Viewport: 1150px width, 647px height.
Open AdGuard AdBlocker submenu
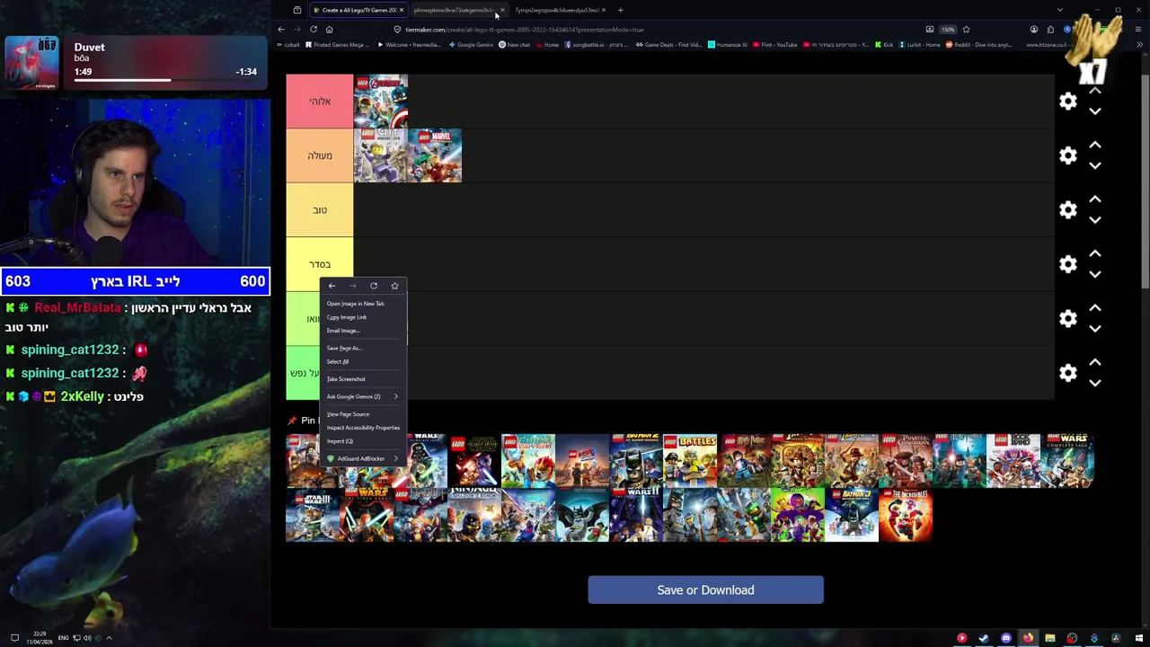[363, 458]
